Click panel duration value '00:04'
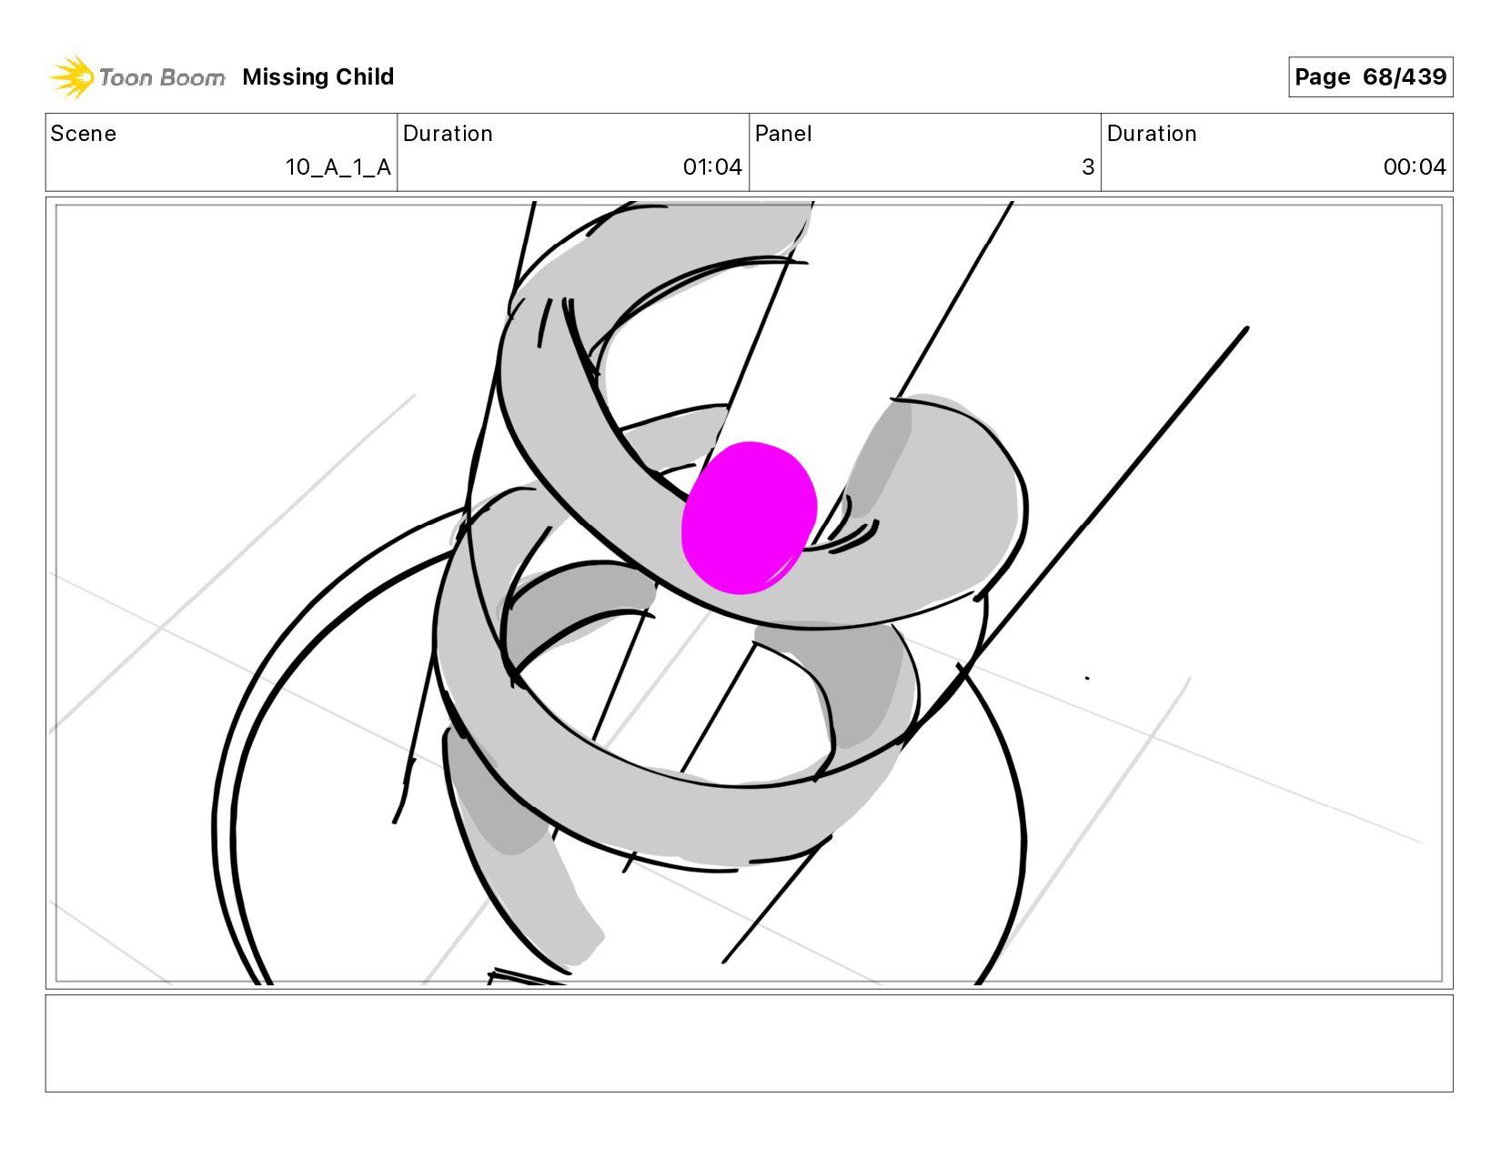 click(x=1415, y=167)
